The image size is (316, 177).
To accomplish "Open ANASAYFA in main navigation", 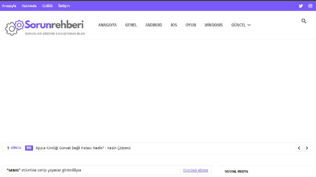I will point(108,25).
